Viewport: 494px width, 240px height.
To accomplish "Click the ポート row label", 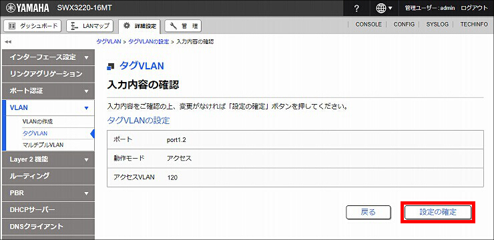I will (x=123, y=139).
